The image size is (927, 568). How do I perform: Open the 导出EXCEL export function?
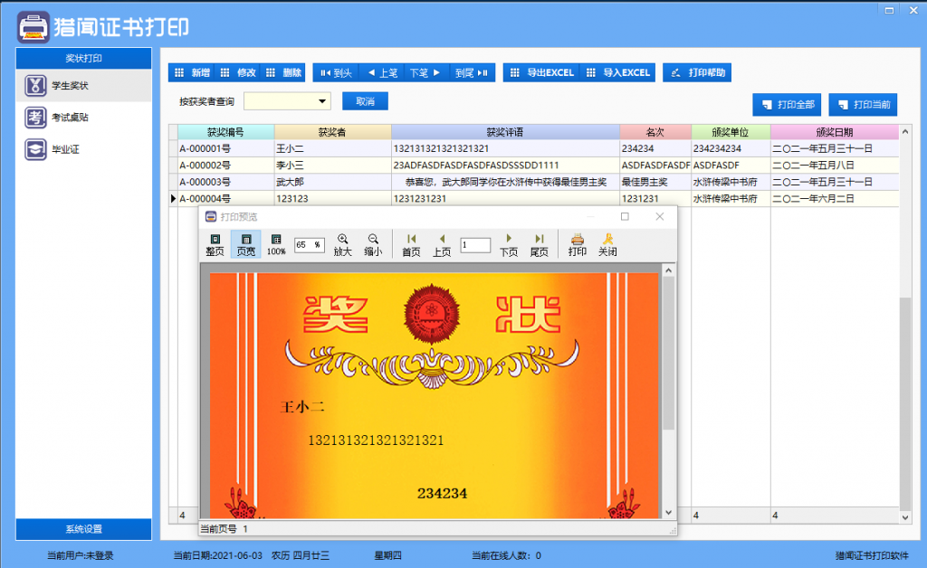(x=541, y=72)
